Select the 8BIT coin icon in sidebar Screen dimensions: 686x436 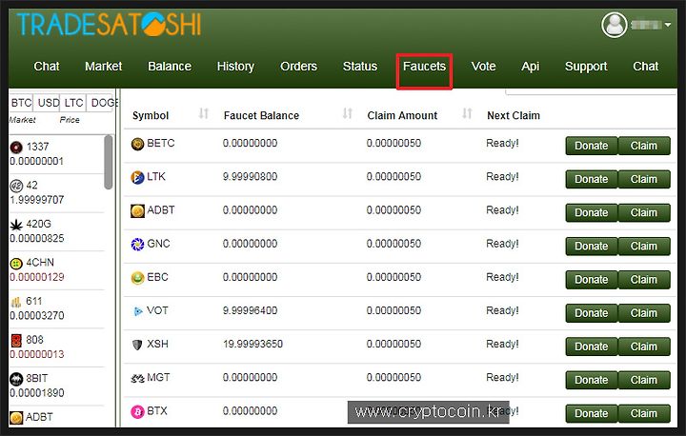[x=16, y=379]
